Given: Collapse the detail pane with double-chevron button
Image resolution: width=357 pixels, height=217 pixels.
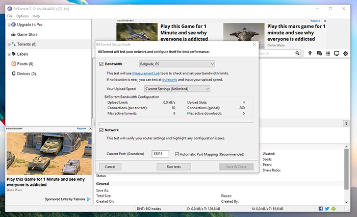Looking at the screenshot, I should click(346, 124).
